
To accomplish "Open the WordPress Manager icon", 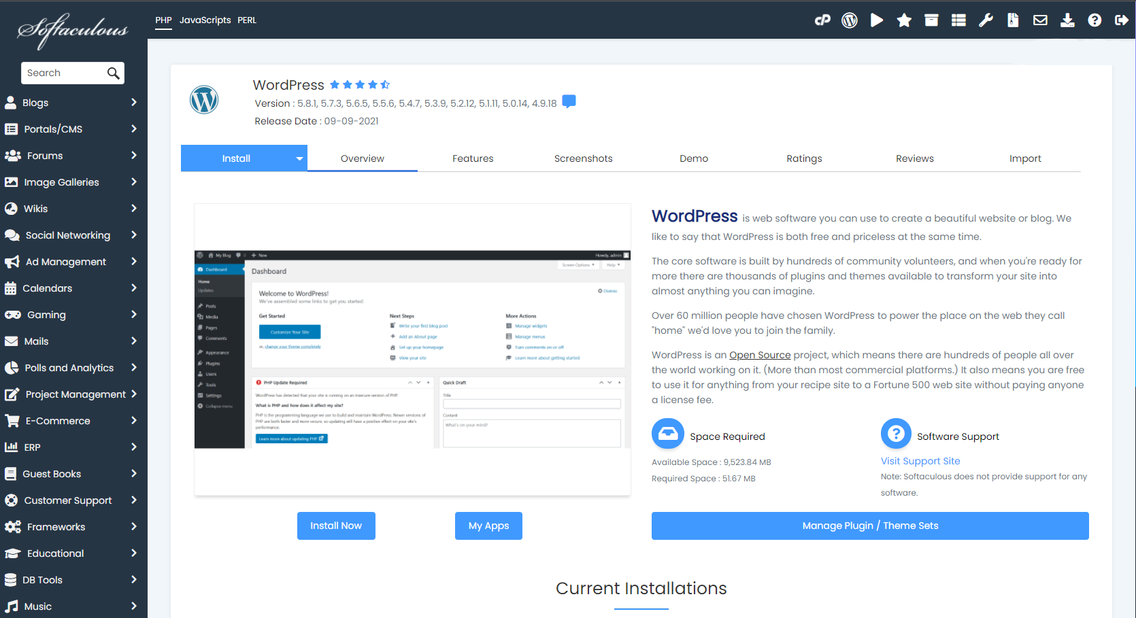I will click(x=849, y=20).
